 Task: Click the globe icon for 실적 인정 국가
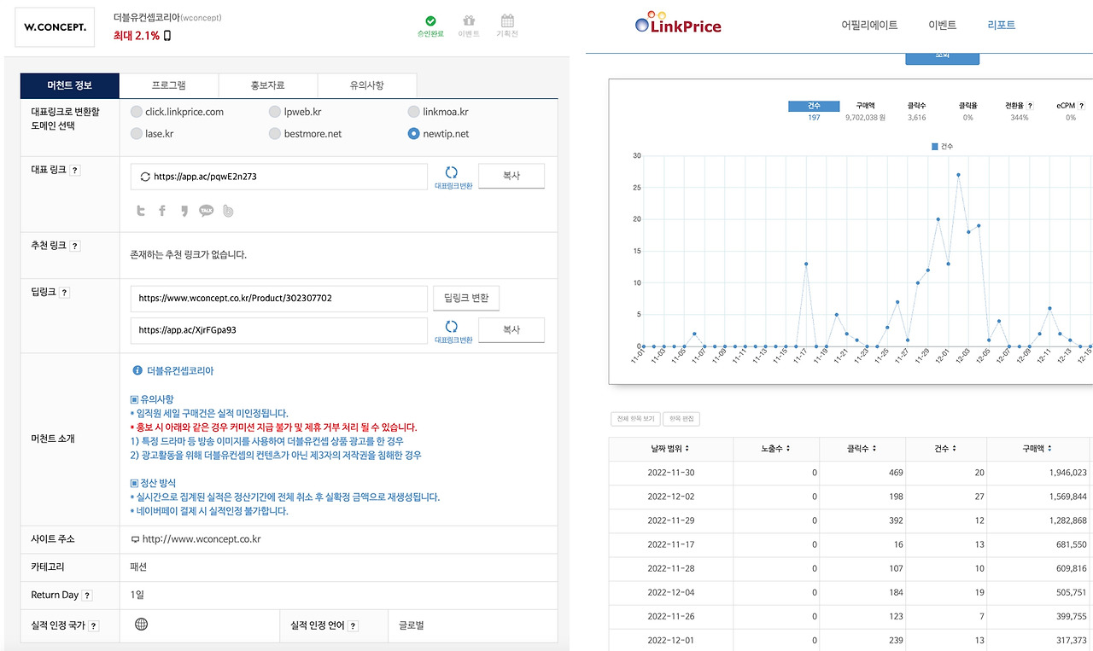(142, 624)
